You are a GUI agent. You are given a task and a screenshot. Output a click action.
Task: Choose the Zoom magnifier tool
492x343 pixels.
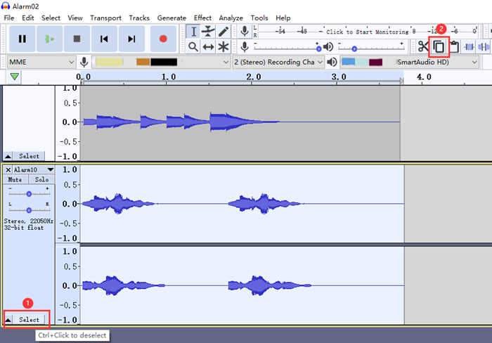click(193, 47)
